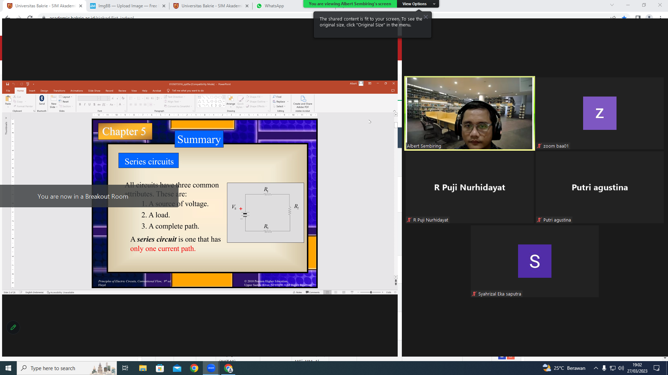Open Microsoft Store from the taskbar

pyautogui.click(x=160, y=368)
